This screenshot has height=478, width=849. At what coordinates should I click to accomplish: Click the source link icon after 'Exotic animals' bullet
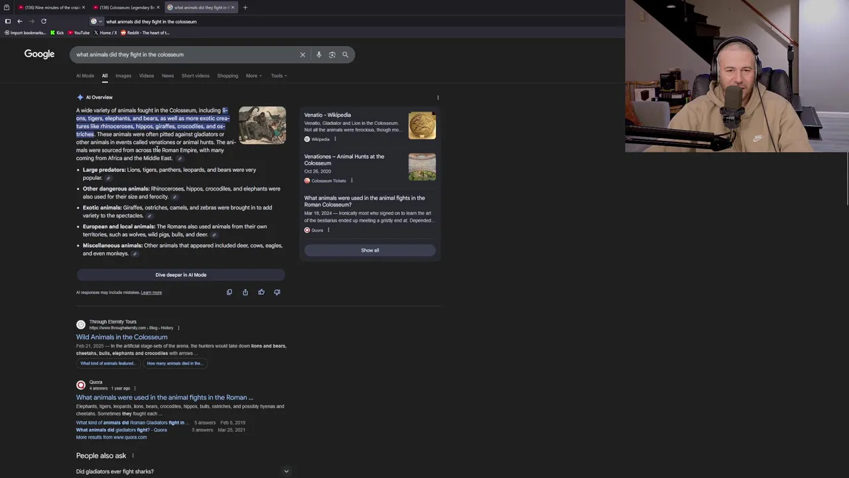pyautogui.click(x=149, y=216)
